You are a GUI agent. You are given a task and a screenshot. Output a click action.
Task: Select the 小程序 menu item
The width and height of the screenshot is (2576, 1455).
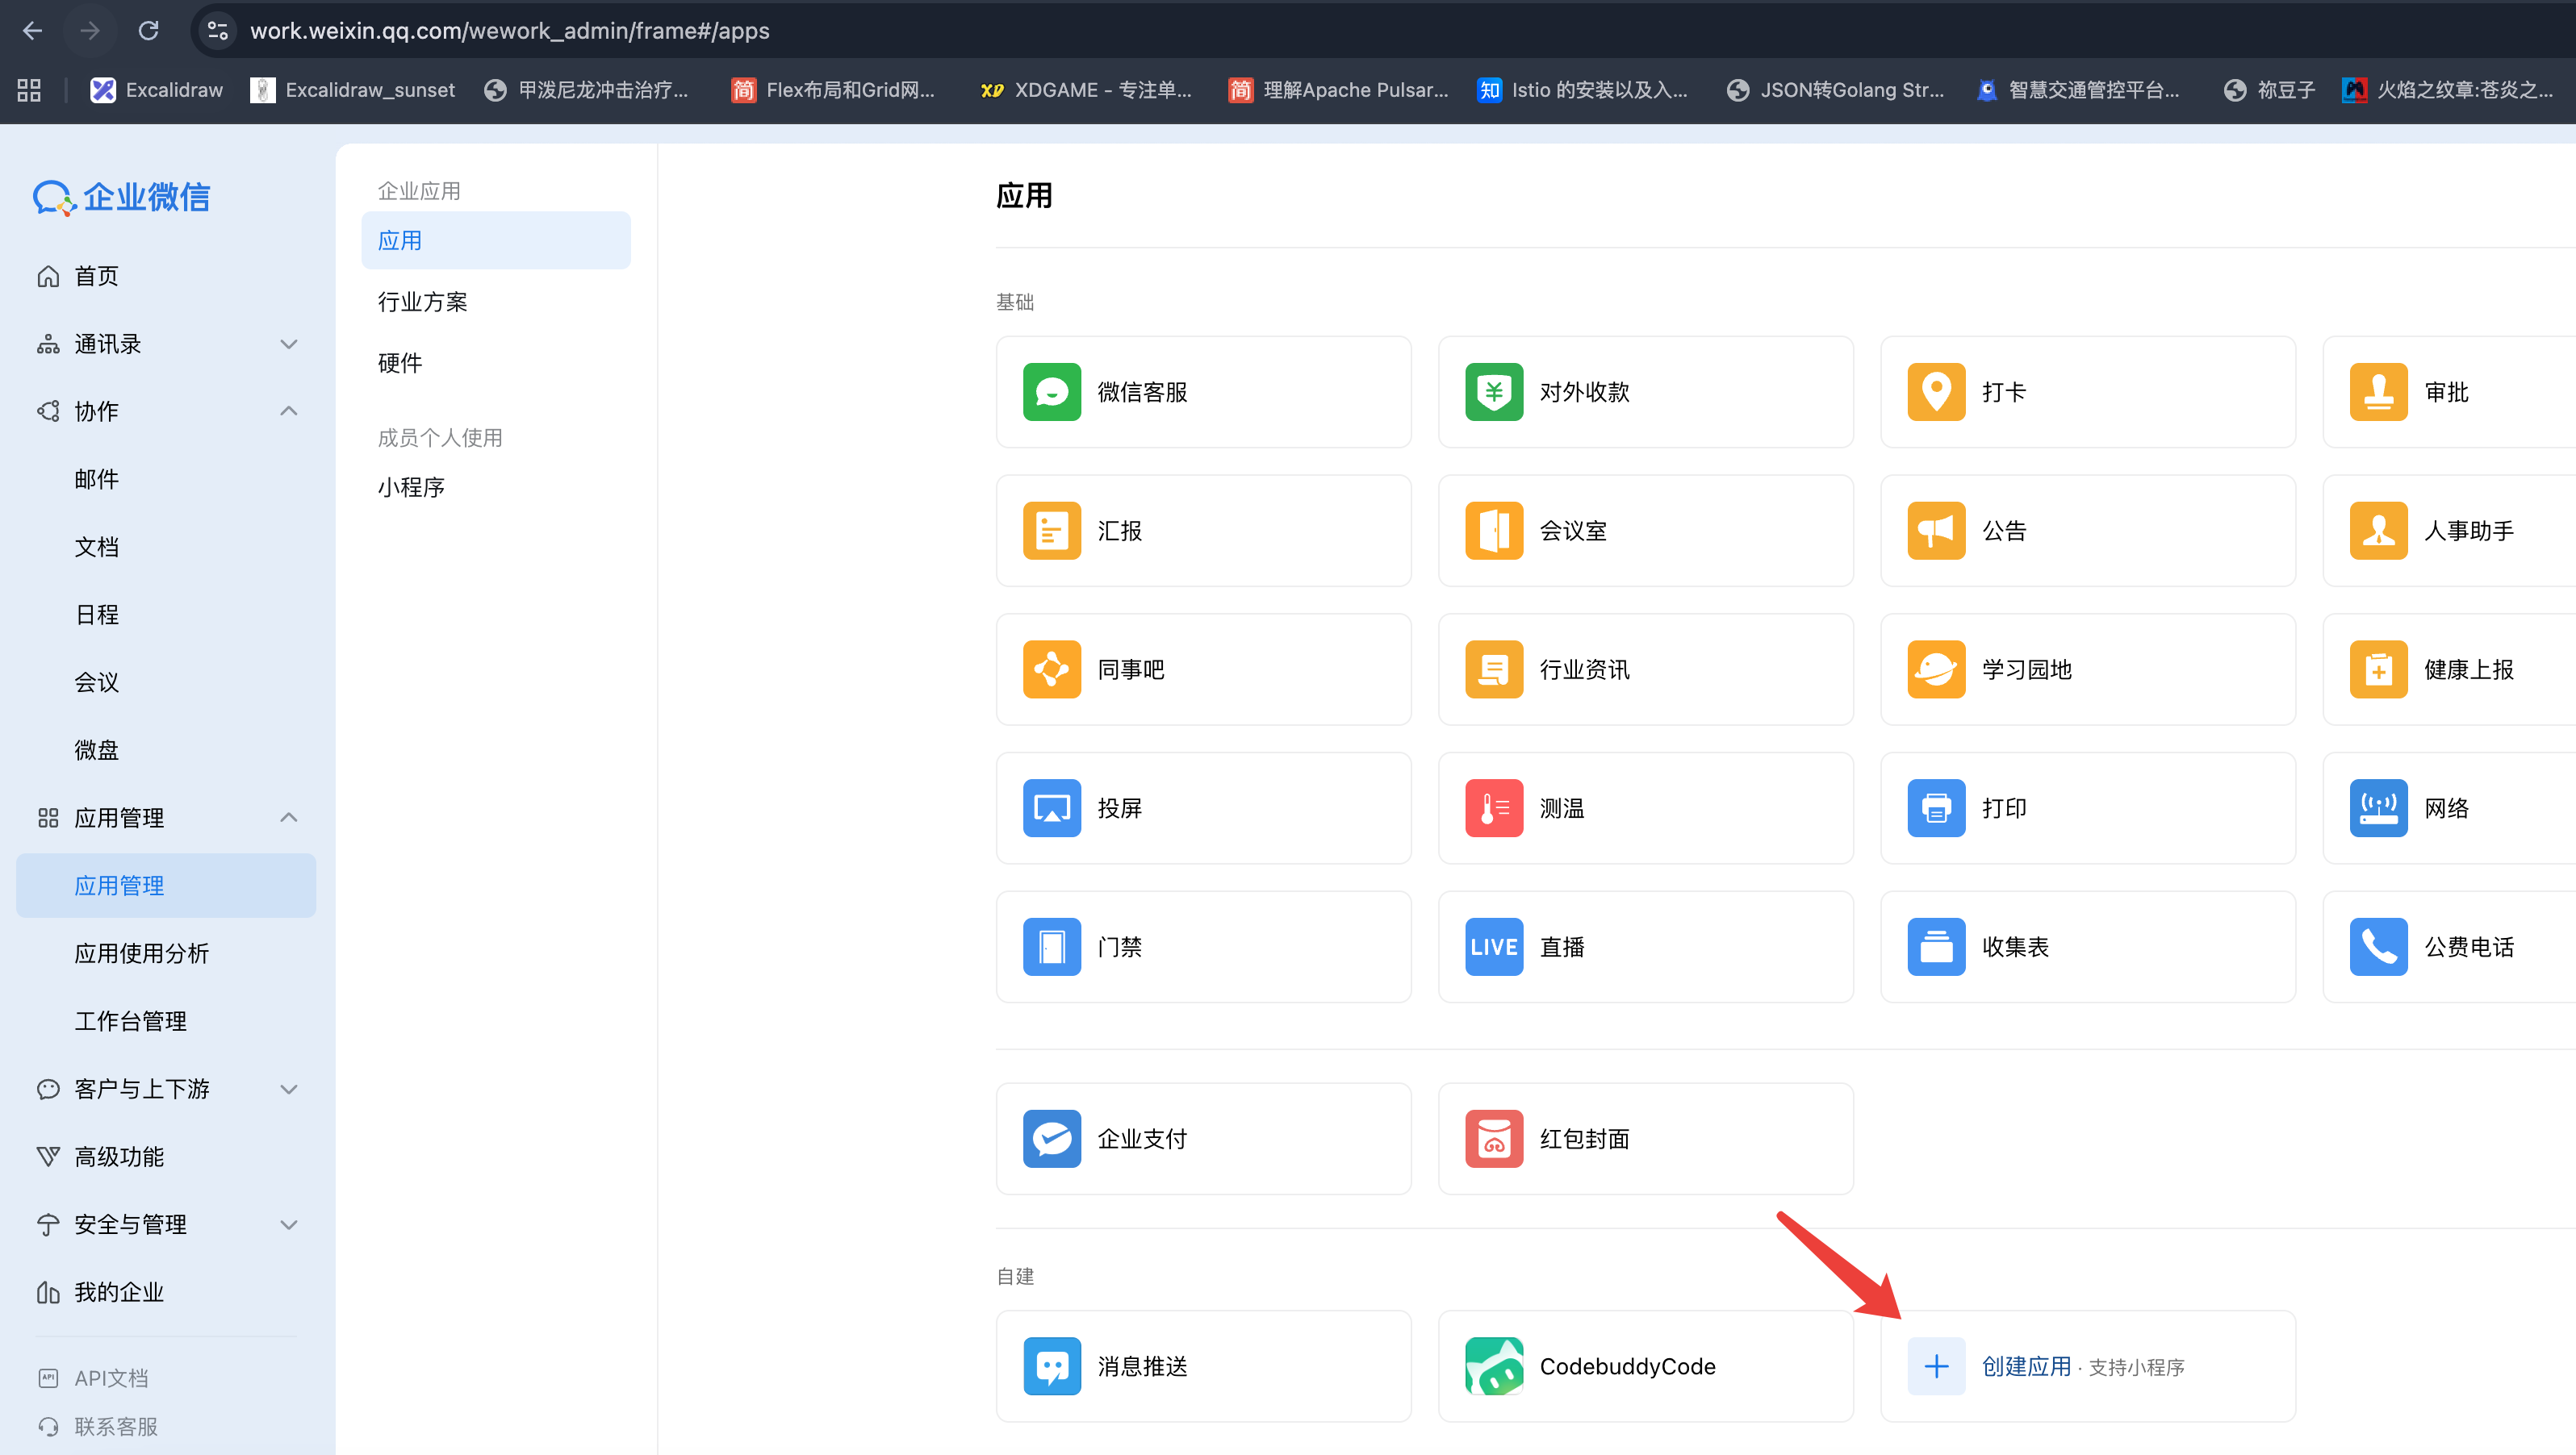point(411,486)
